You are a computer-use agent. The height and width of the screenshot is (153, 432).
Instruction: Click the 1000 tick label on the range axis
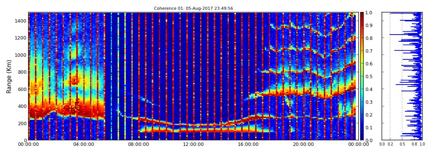(21, 55)
